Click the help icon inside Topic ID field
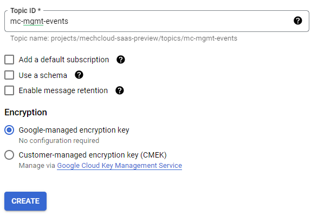 pos(298,21)
